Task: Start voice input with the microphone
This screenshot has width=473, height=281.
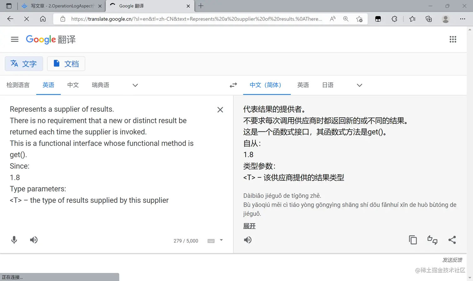Action: click(14, 240)
